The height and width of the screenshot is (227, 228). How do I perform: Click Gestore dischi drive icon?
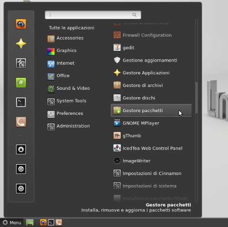pos(117,98)
